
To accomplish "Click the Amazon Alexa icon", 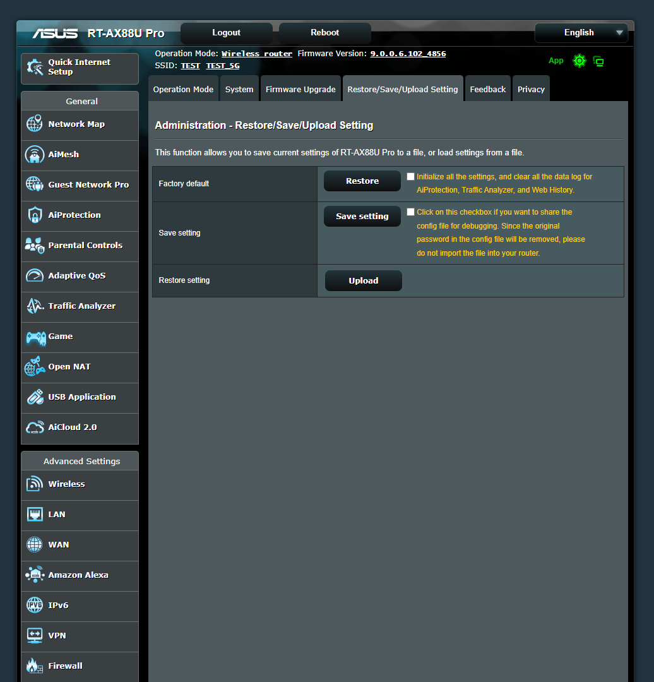I will click(x=34, y=575).
